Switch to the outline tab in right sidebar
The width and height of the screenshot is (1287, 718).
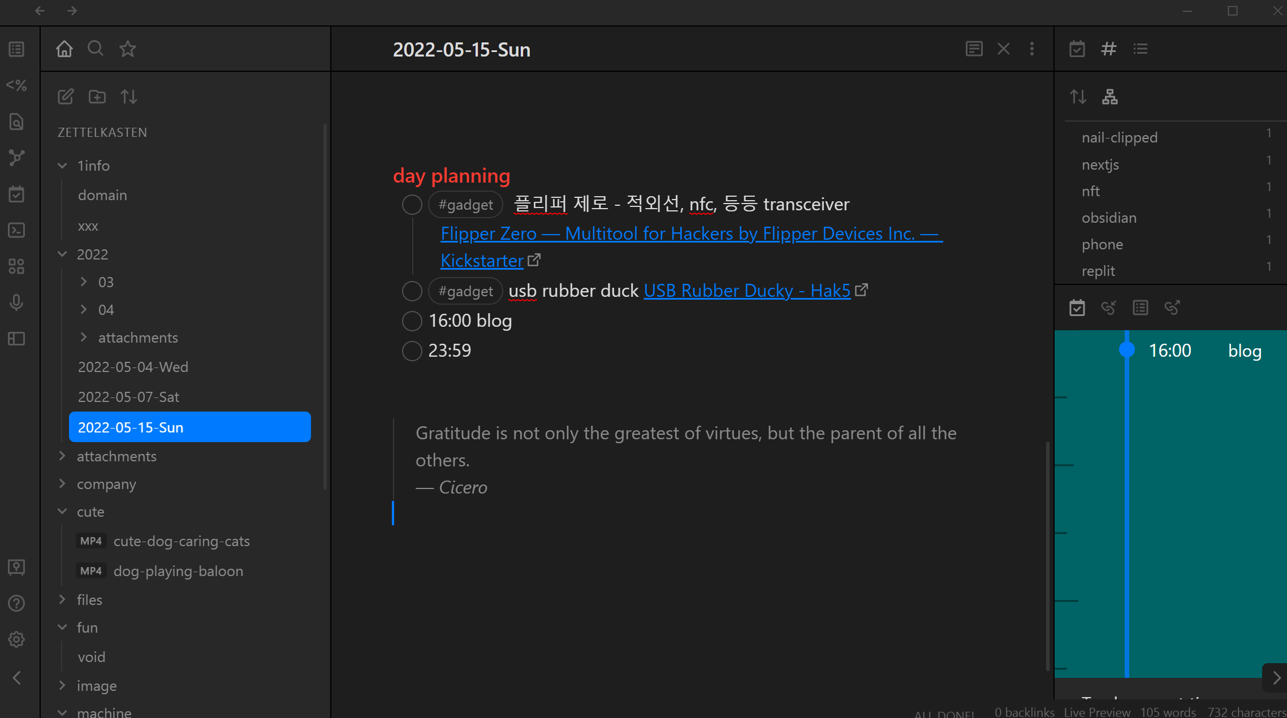pyautogui.click(x=1141, y=49)
